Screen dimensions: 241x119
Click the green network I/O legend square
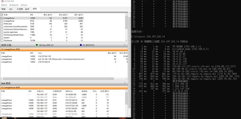point(37,45)
